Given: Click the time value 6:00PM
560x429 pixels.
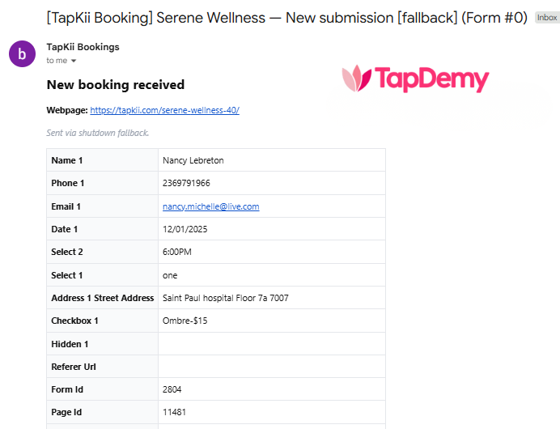Looking at the screenshot, I should tap(177, 252).
